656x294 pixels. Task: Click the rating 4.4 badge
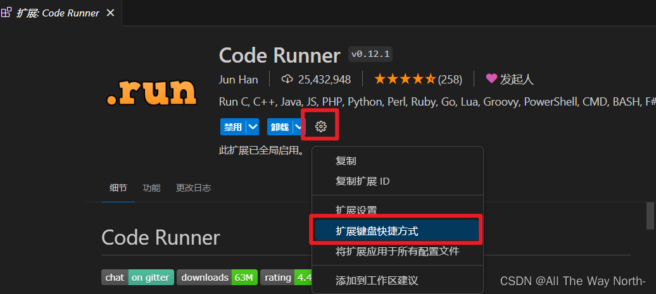286,278
